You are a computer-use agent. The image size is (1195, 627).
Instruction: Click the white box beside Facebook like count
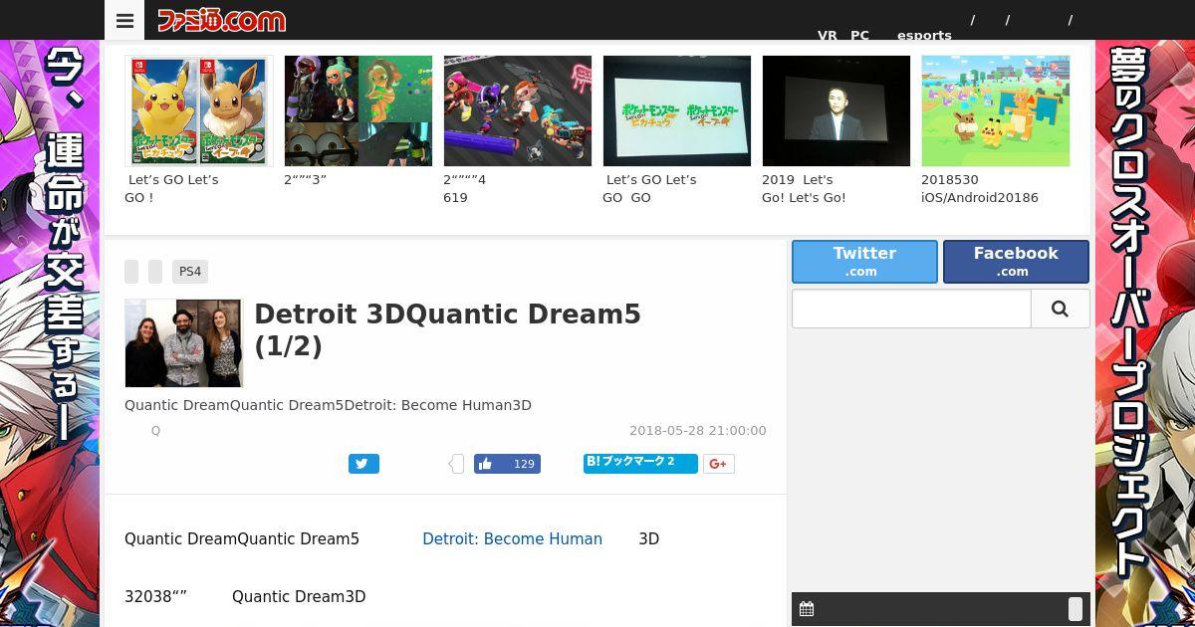458,464
